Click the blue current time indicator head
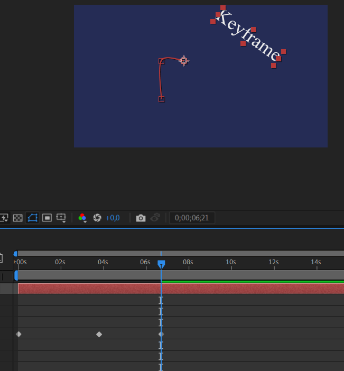This screenshot has width=344, height=371. pyautogui.click(x=161, y=264)
